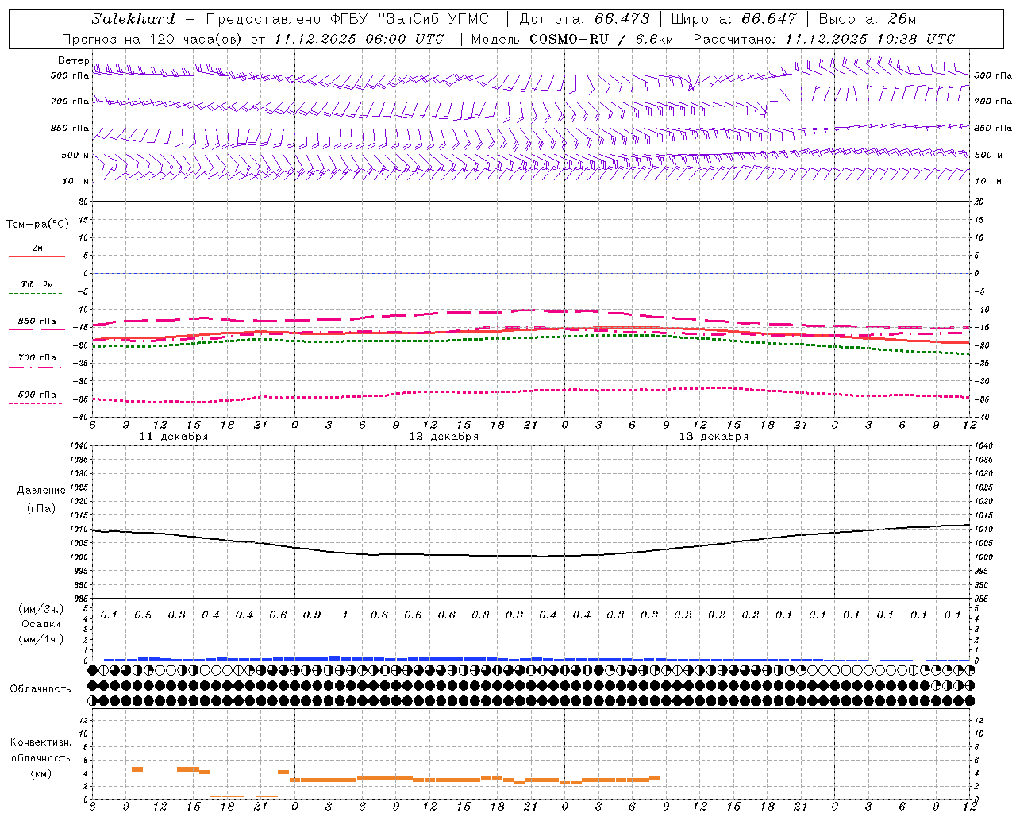Image resolution: width=1016 pixels, height=813 pixels.
Task: Click the "Облачность" cloud cover label
Action: (40, 689)
